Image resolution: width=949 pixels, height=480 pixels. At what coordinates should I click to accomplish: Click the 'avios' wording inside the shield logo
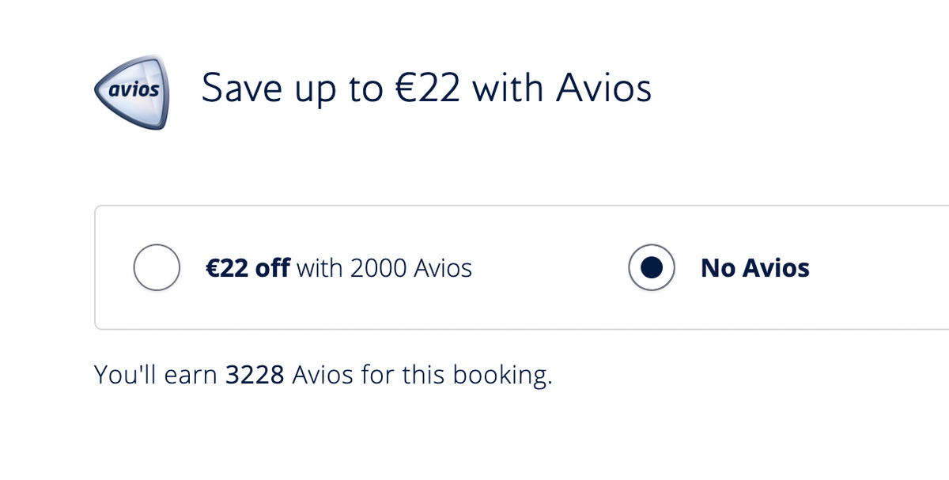pos(134,90)
